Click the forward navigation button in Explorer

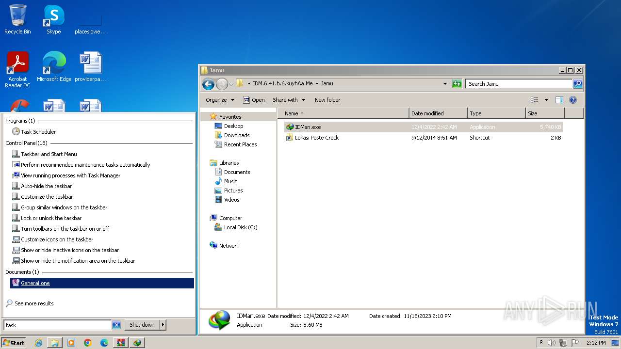coord(222,84)
